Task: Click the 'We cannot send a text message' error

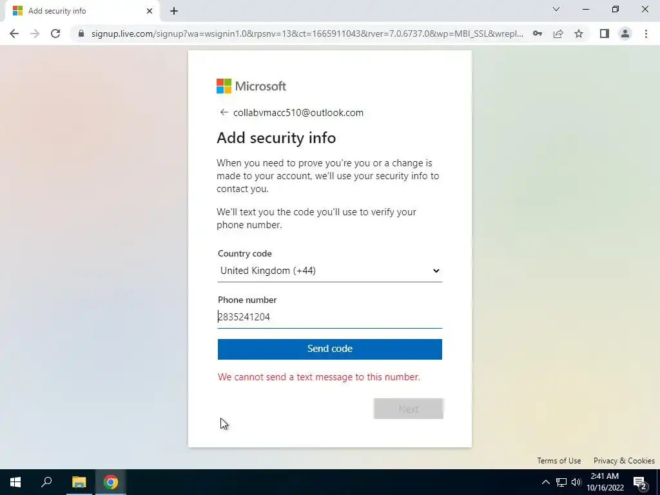Action: point(318,376)
